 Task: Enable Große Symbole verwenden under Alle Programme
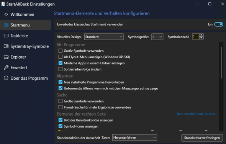pos(61,51)
